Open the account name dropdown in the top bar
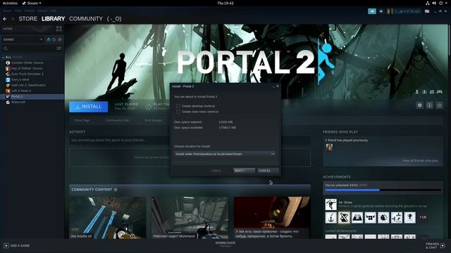The height and width of the screenshot is (253, 451). click(x=407, y=11)
